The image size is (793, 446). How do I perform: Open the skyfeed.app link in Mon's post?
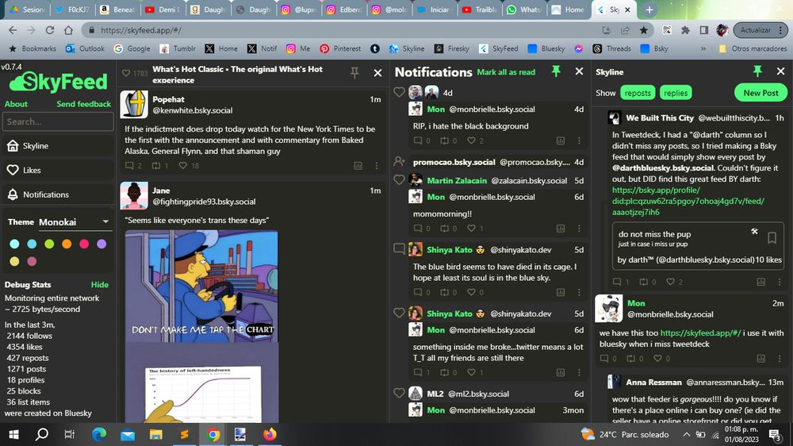pos(700,333)
